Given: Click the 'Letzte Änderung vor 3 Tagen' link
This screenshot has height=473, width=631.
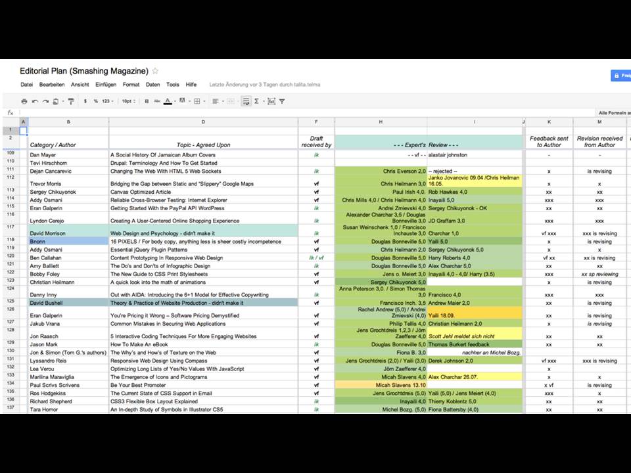Looking at the screenshot, I should click(x=265, y=85).
